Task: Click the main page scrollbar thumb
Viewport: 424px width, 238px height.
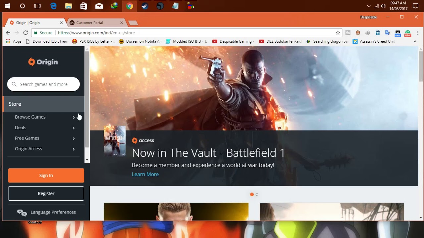Action: (421, 66)
